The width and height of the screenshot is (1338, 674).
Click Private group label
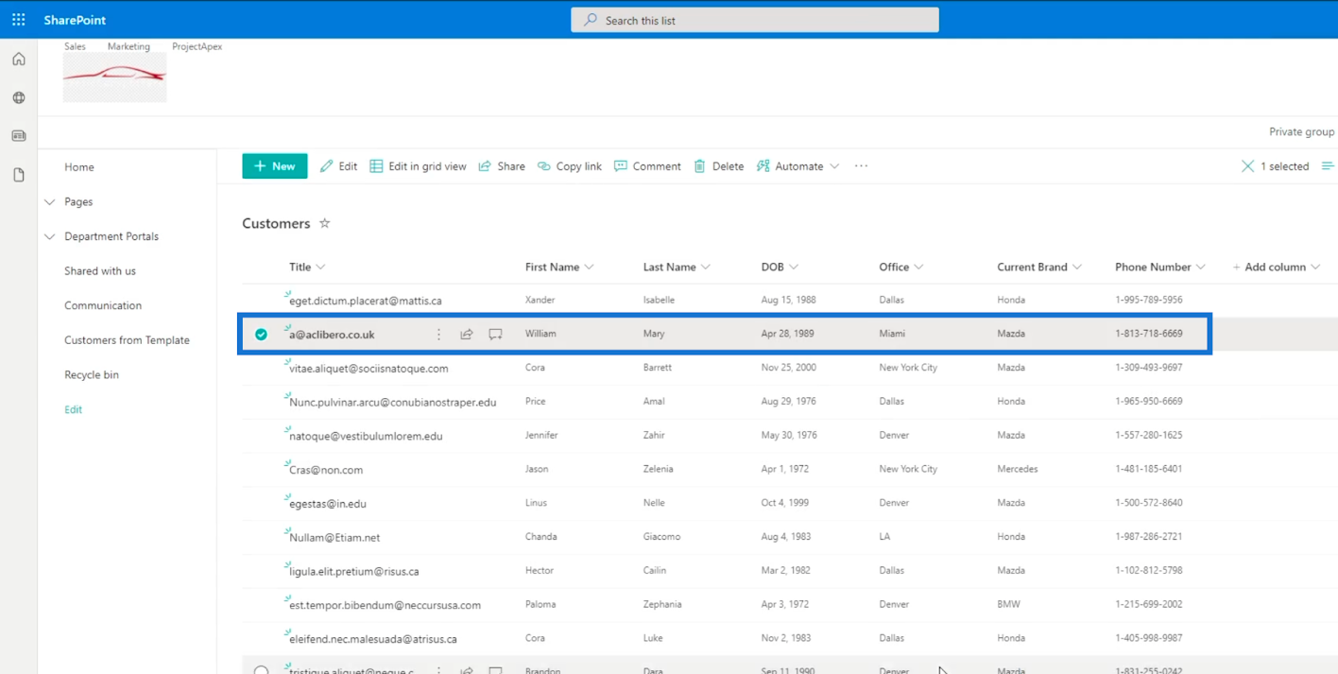click(1301, 132)
